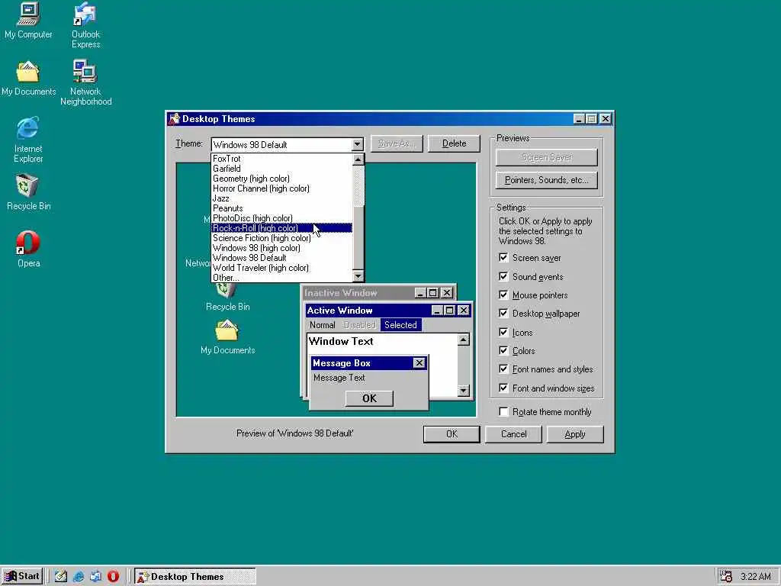Select Jazz theme from list
This screenshot has width=781, height=586.
281,198
